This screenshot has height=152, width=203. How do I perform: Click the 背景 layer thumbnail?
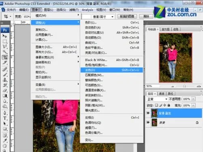[x=154, y=122]
